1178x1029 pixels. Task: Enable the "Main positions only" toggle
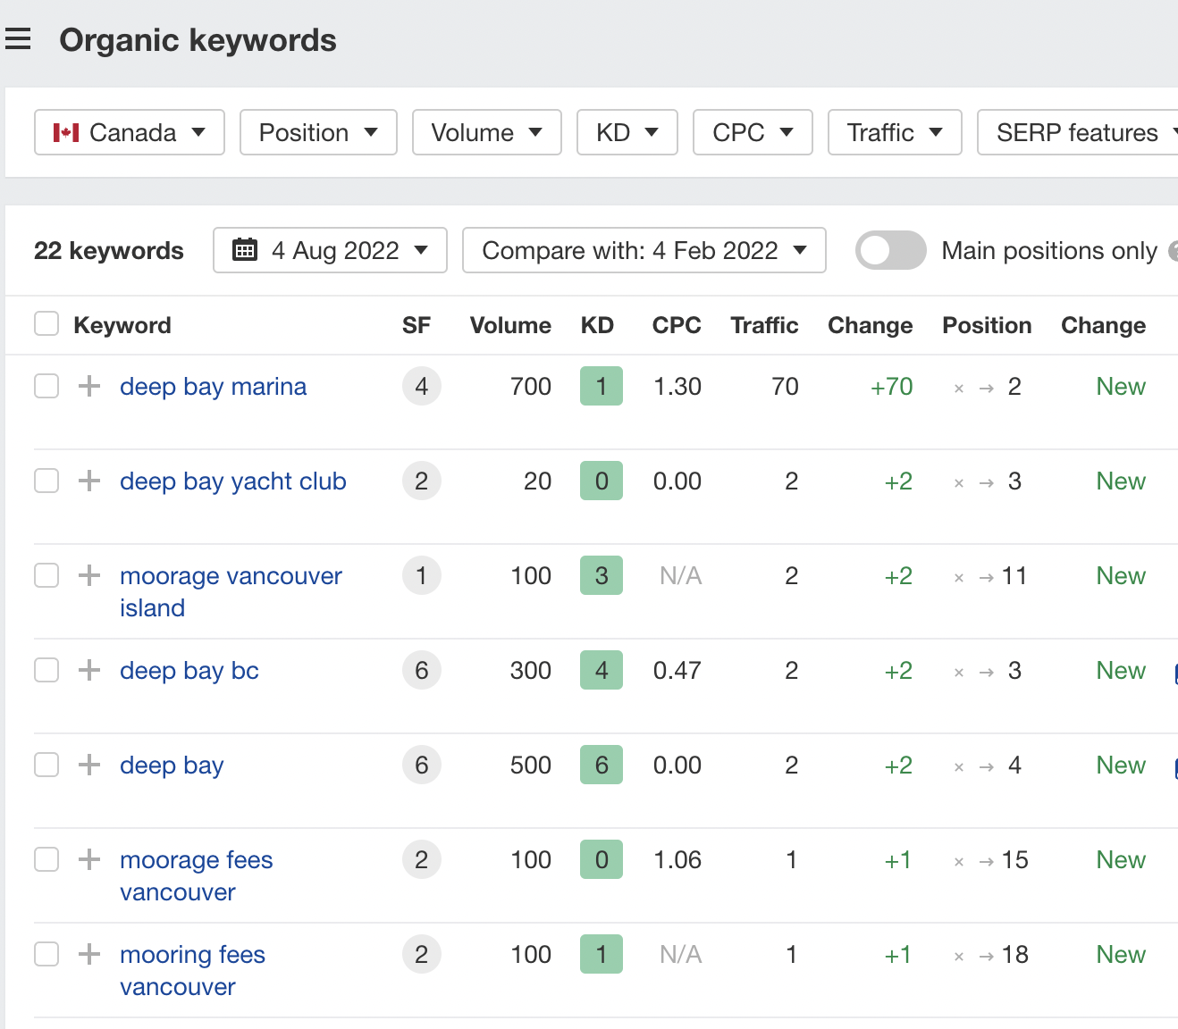890,250
